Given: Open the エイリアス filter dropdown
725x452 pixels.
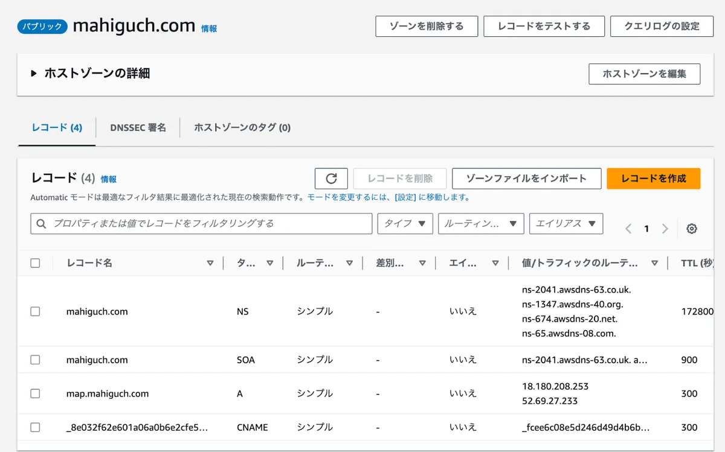Looking at the screenshot, I should tap(566, 223).
